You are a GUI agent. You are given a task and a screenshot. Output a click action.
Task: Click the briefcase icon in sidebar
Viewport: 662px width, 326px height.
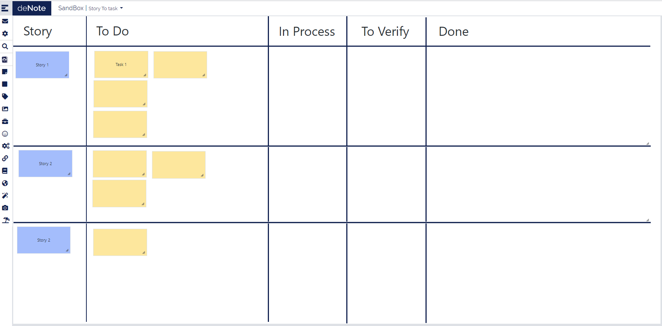click(5, 121)
